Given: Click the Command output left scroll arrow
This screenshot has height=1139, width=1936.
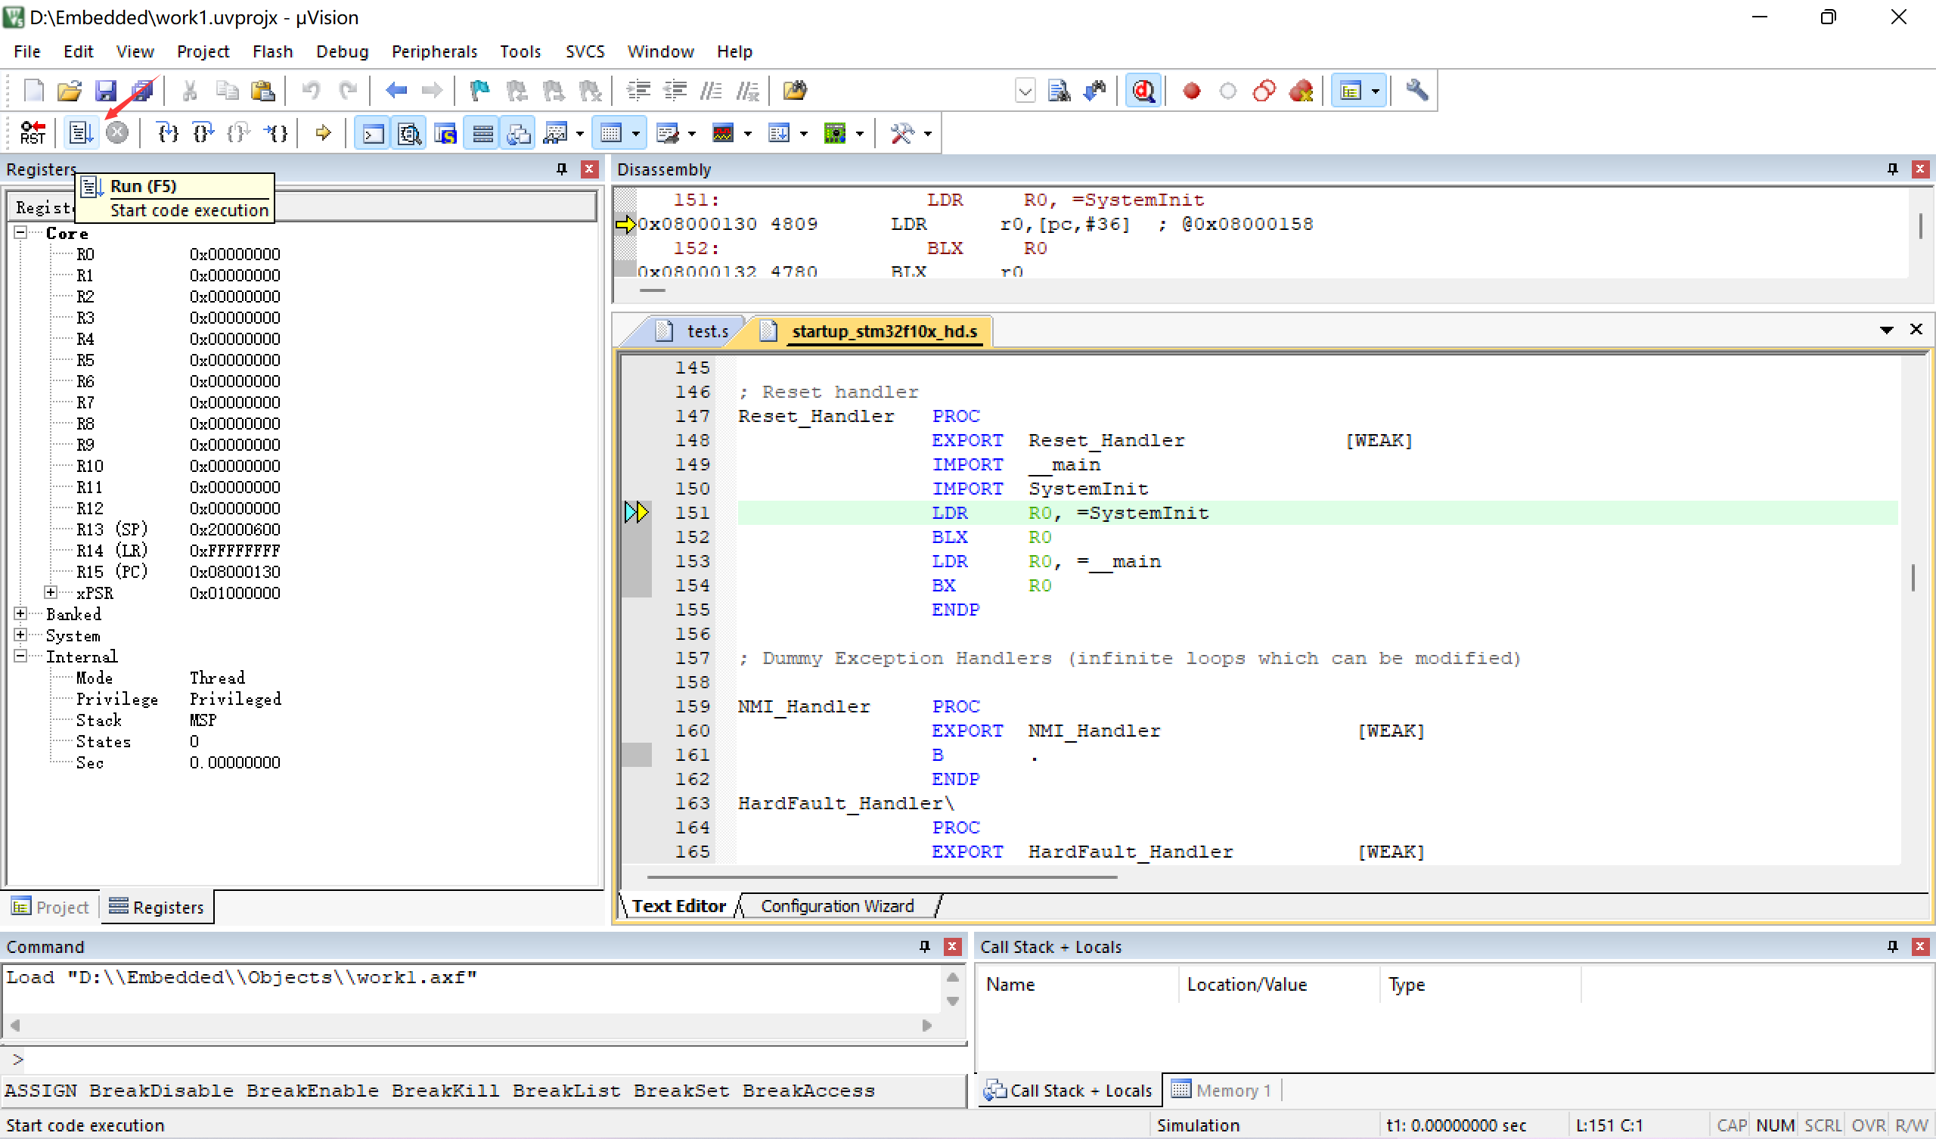Looking at the screenshot, I should (x=14, y=1025).
